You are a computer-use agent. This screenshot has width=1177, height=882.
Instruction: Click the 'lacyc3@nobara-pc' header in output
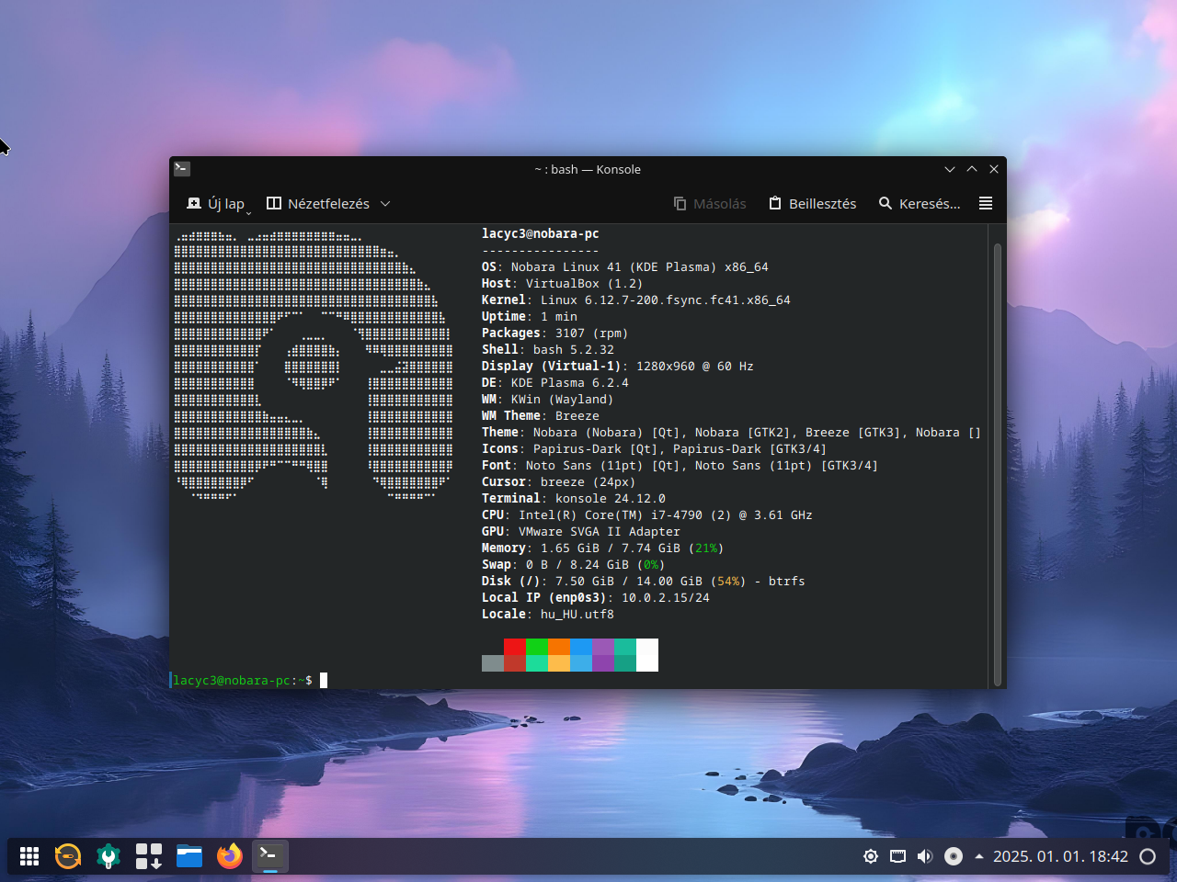click(x=541, y=234)
